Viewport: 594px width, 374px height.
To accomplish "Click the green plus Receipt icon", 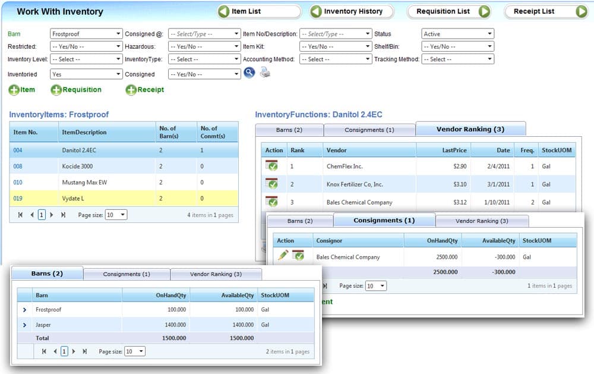I will pyautogui.click(x=131, y=90).
